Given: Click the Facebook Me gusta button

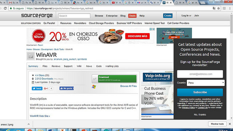Looking at the screenshot, I should [67, 88].
